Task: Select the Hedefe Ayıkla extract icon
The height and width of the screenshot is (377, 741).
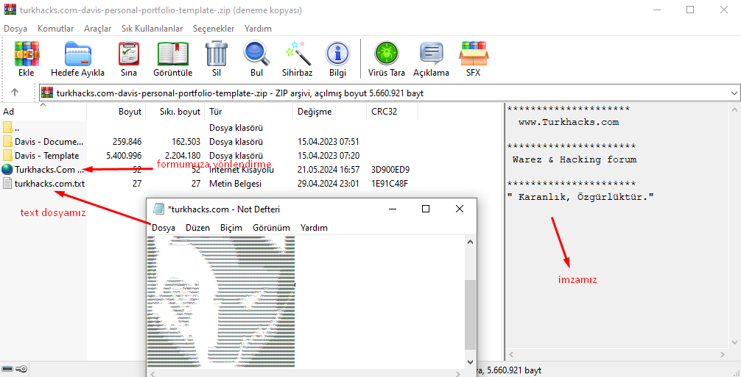Action: (x=77, y=53)
